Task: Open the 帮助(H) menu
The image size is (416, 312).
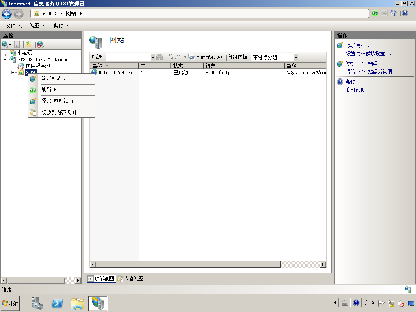Action: tap(62, 26)
